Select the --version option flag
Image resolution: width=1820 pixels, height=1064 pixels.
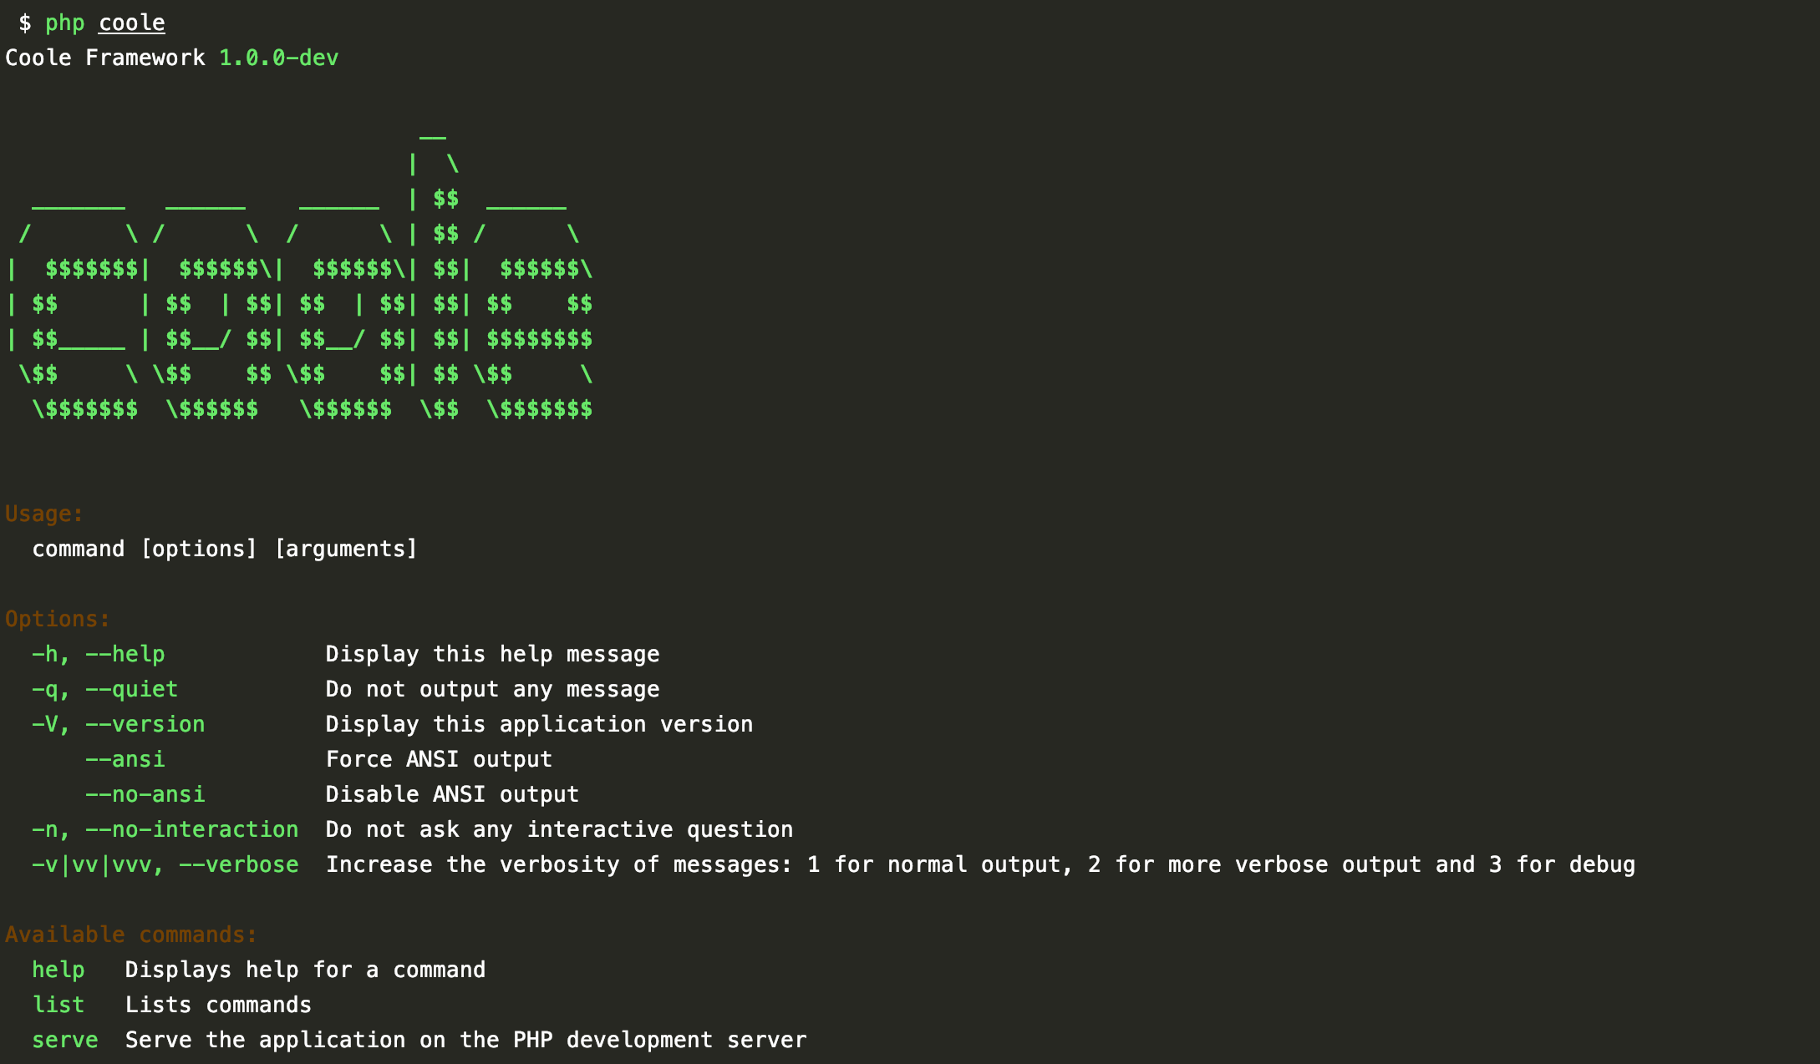pos(145,724)
